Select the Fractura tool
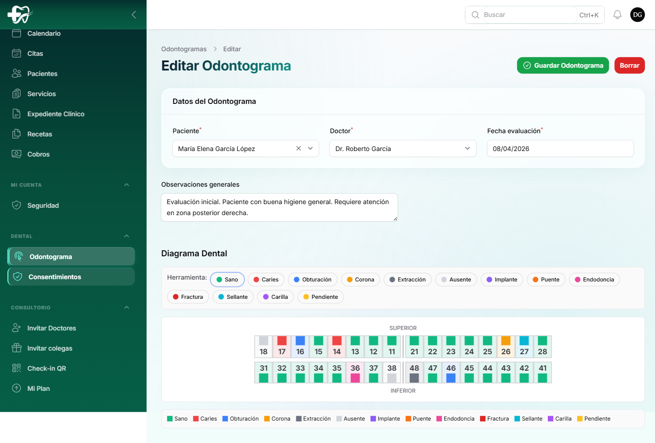 pyautogui.click(x=188, y=297)
